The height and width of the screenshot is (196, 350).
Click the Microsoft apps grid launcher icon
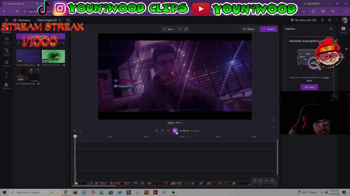6,20
